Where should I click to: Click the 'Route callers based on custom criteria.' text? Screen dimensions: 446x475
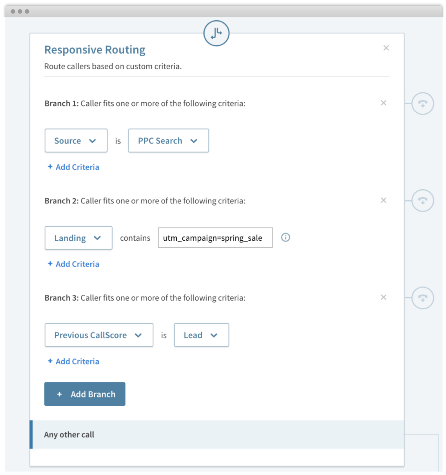[113, 66]
